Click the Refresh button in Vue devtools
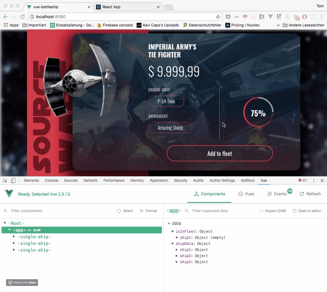 (x=310, y=194)
